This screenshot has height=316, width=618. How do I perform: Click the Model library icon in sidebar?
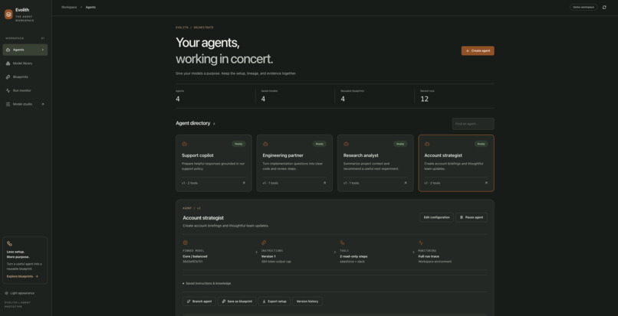8,64
